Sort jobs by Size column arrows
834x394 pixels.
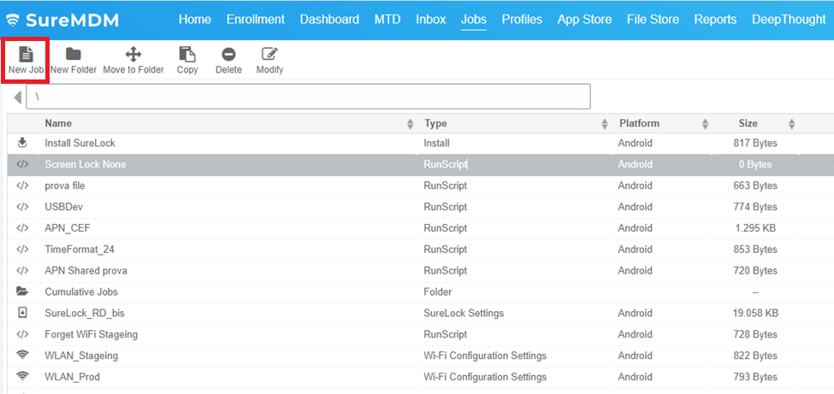[791, 124]
